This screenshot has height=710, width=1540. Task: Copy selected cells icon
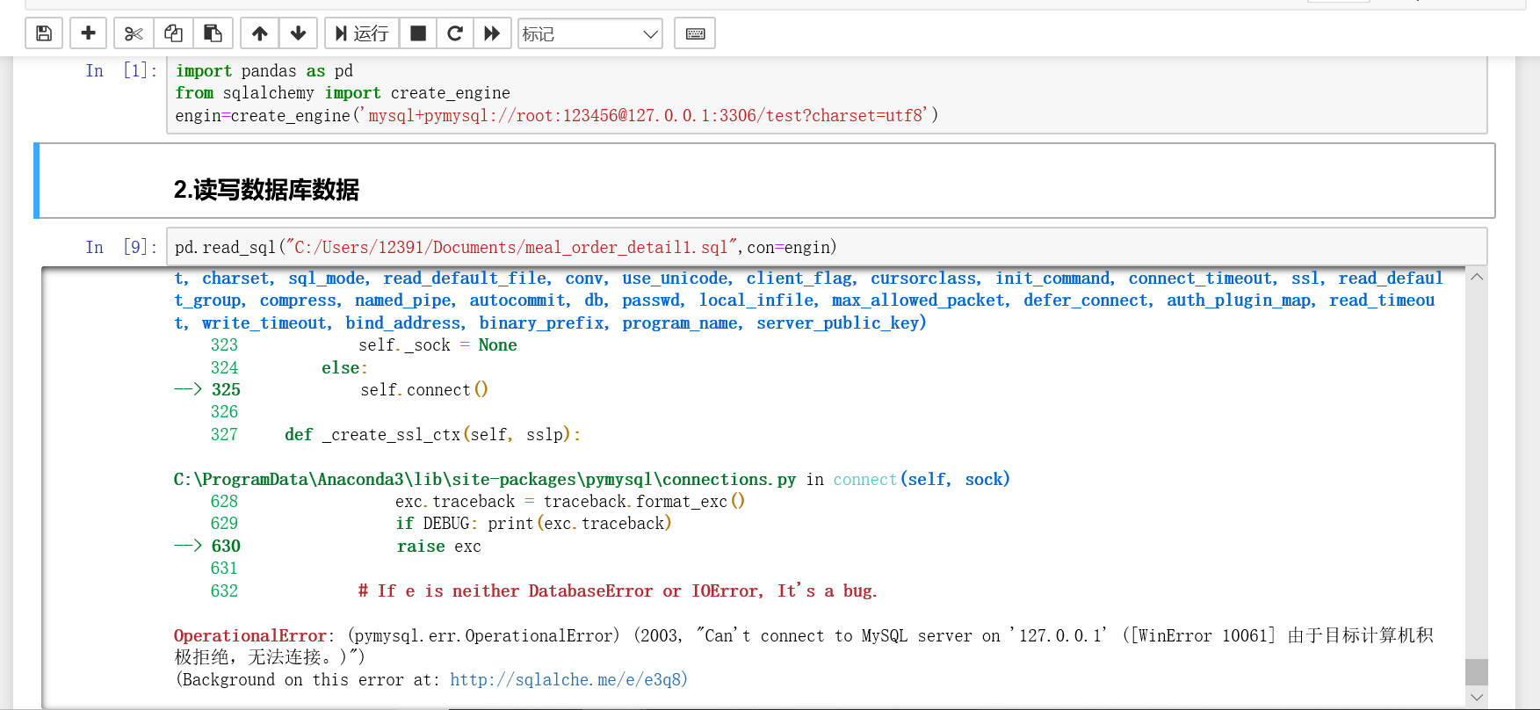pyautogui.click(x=173, y=33)
